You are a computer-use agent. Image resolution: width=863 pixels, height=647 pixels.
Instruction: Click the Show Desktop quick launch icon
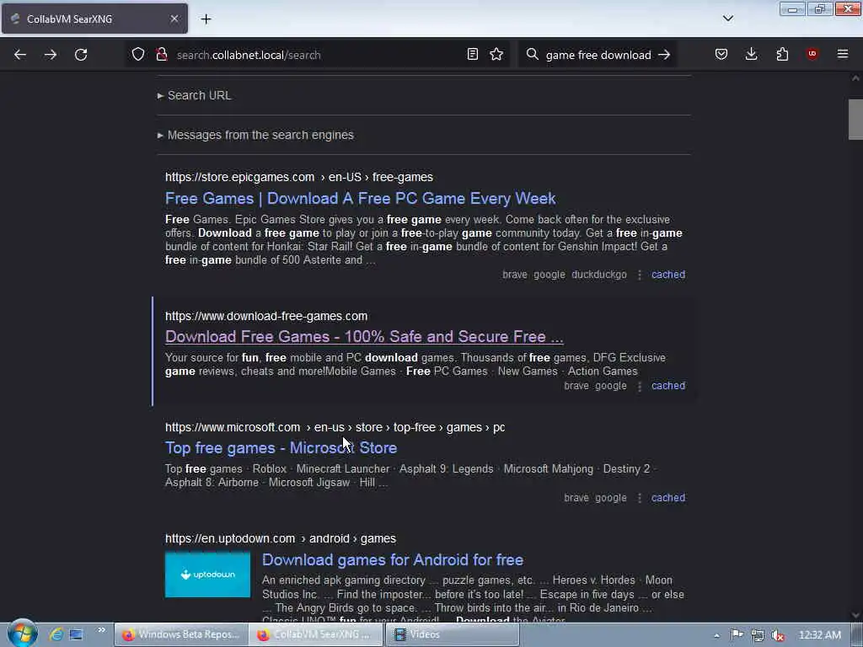(76, 634)
